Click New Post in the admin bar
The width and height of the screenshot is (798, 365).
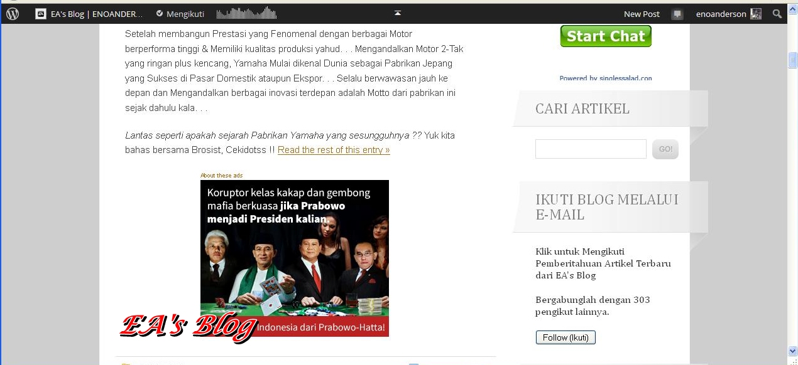coord(641,14)
